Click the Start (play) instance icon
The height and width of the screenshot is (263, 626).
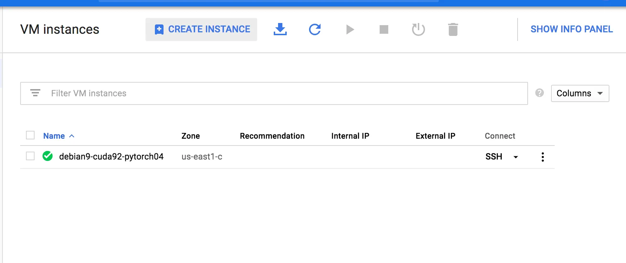(x=350, y=29)
